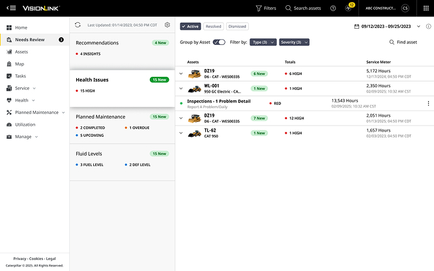Click the TL-62 loader thumbnail
The height and width of the screenshot is (271, 434).
tap(195, 134)
